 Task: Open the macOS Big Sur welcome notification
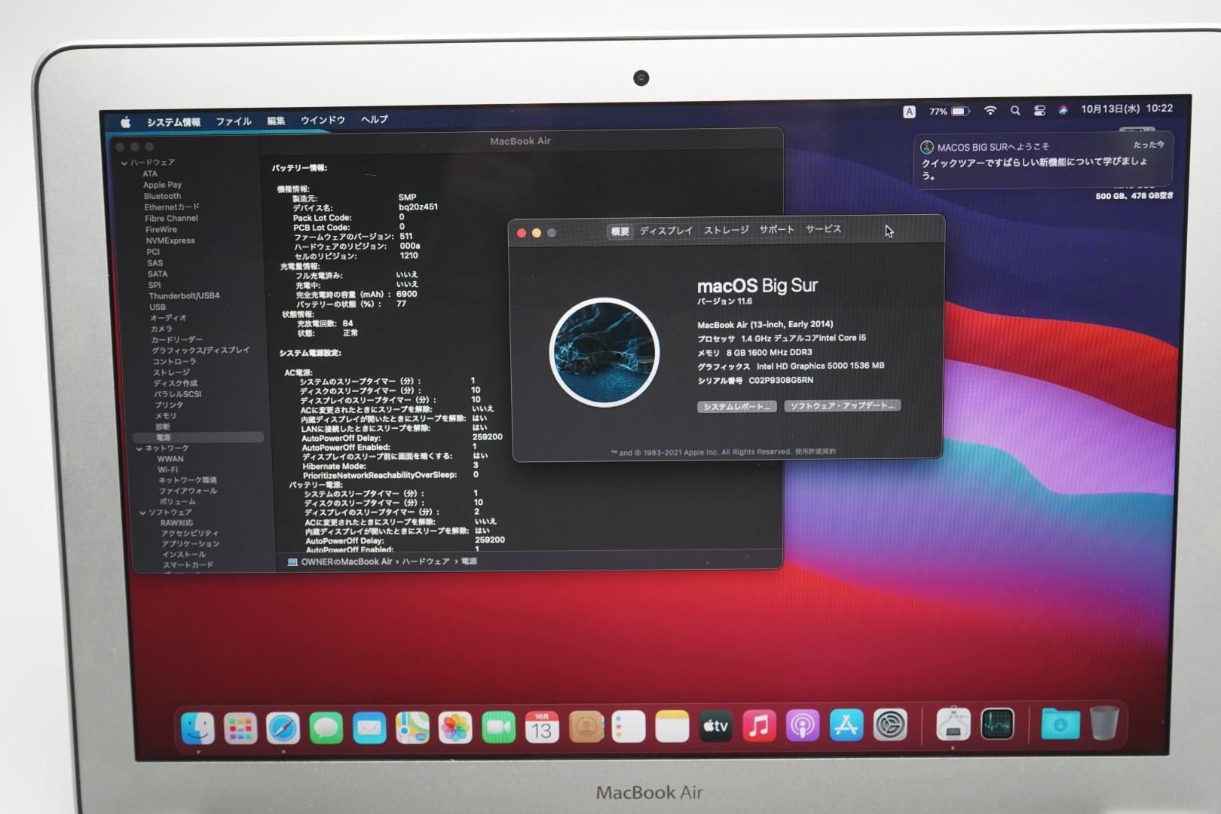(x=1042, y=161)
